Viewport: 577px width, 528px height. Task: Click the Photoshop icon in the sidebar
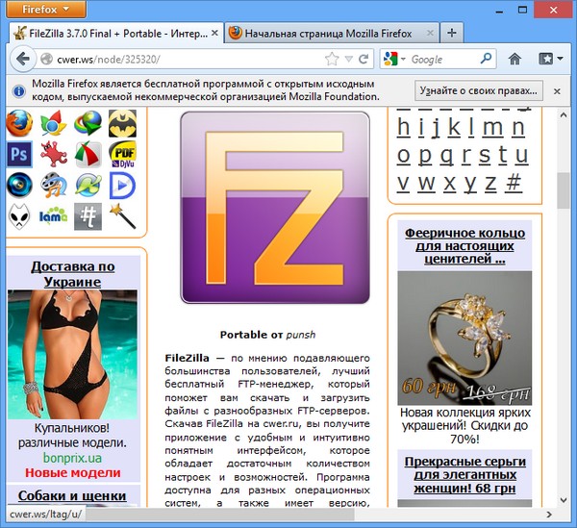(18, 153)
